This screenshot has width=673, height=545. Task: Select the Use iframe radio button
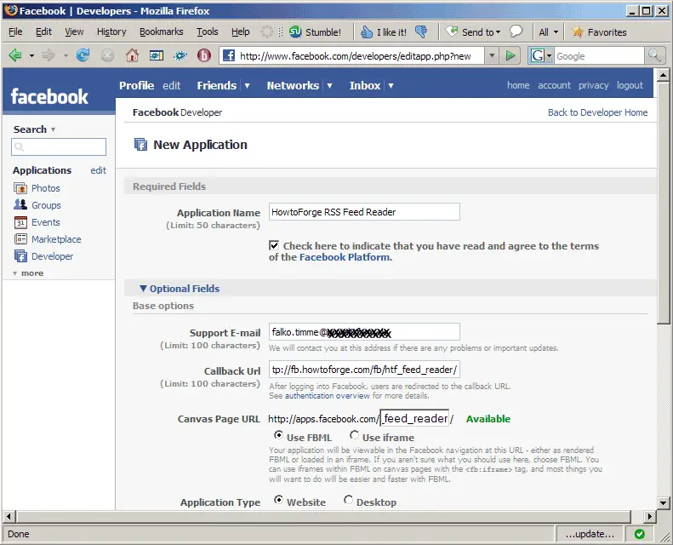pos(354,435)
